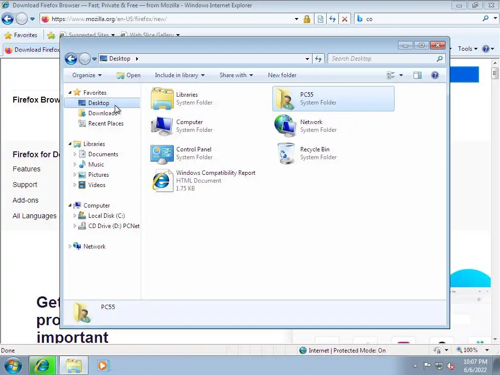The height and width of the screenshot is (375, 500).
Task: Expand Local Disk (C:) node
Action: (x=75, y=216)
